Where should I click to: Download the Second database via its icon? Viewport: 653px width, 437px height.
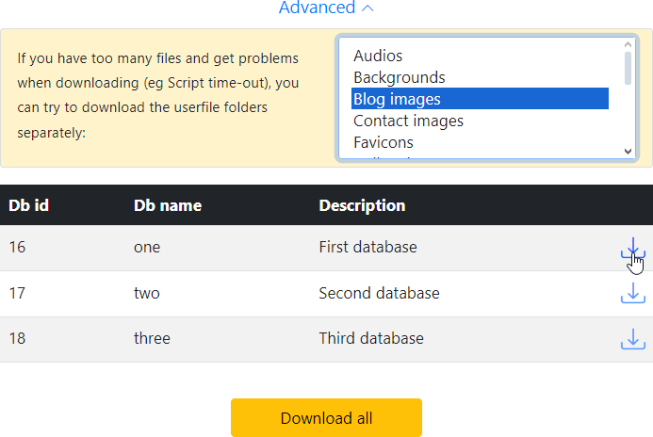(632, 294)
